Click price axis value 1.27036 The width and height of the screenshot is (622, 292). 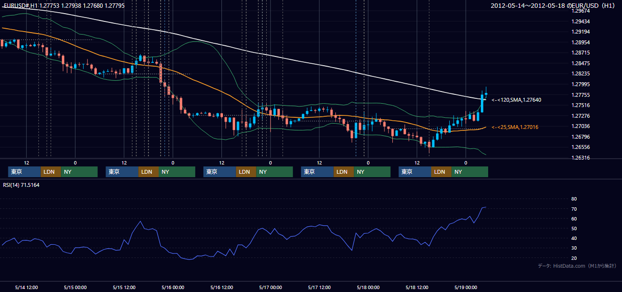(x=581, y=126)
